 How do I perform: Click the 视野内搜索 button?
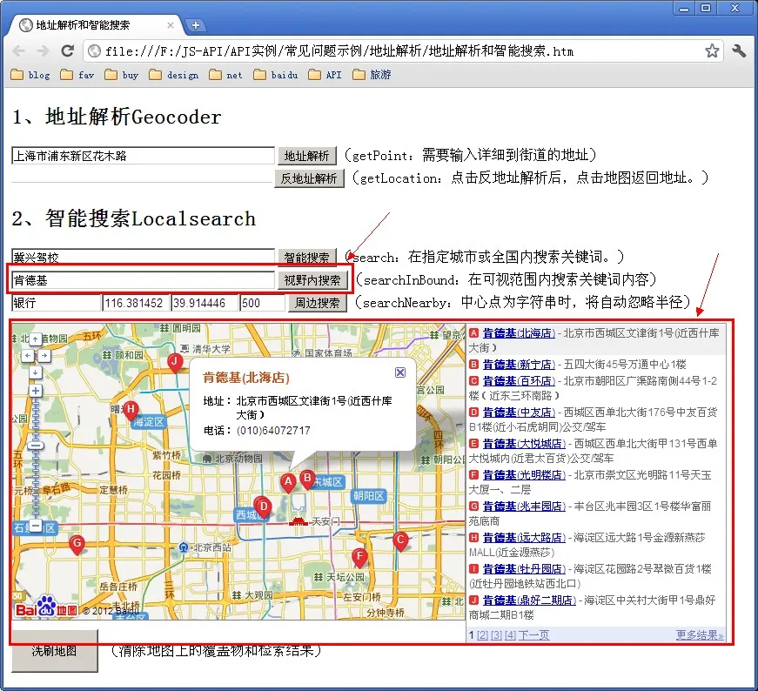[313, 280]
